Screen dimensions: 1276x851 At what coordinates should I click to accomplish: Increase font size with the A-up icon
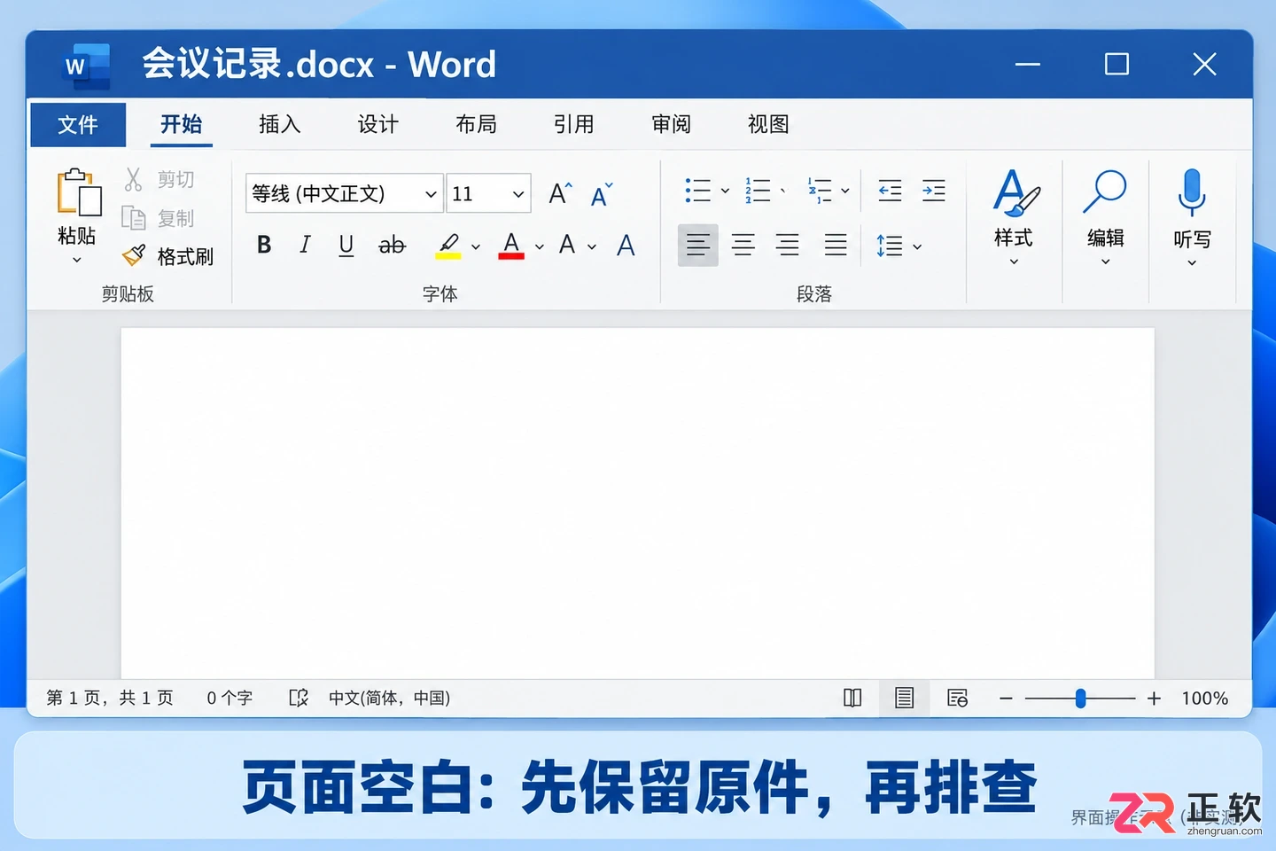560,193
